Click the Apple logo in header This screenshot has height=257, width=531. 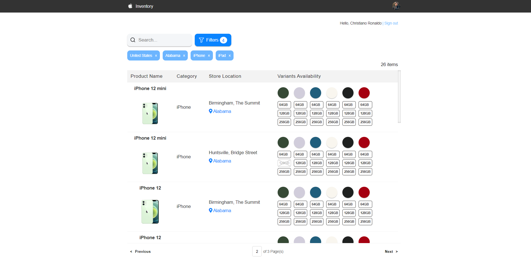130,6
